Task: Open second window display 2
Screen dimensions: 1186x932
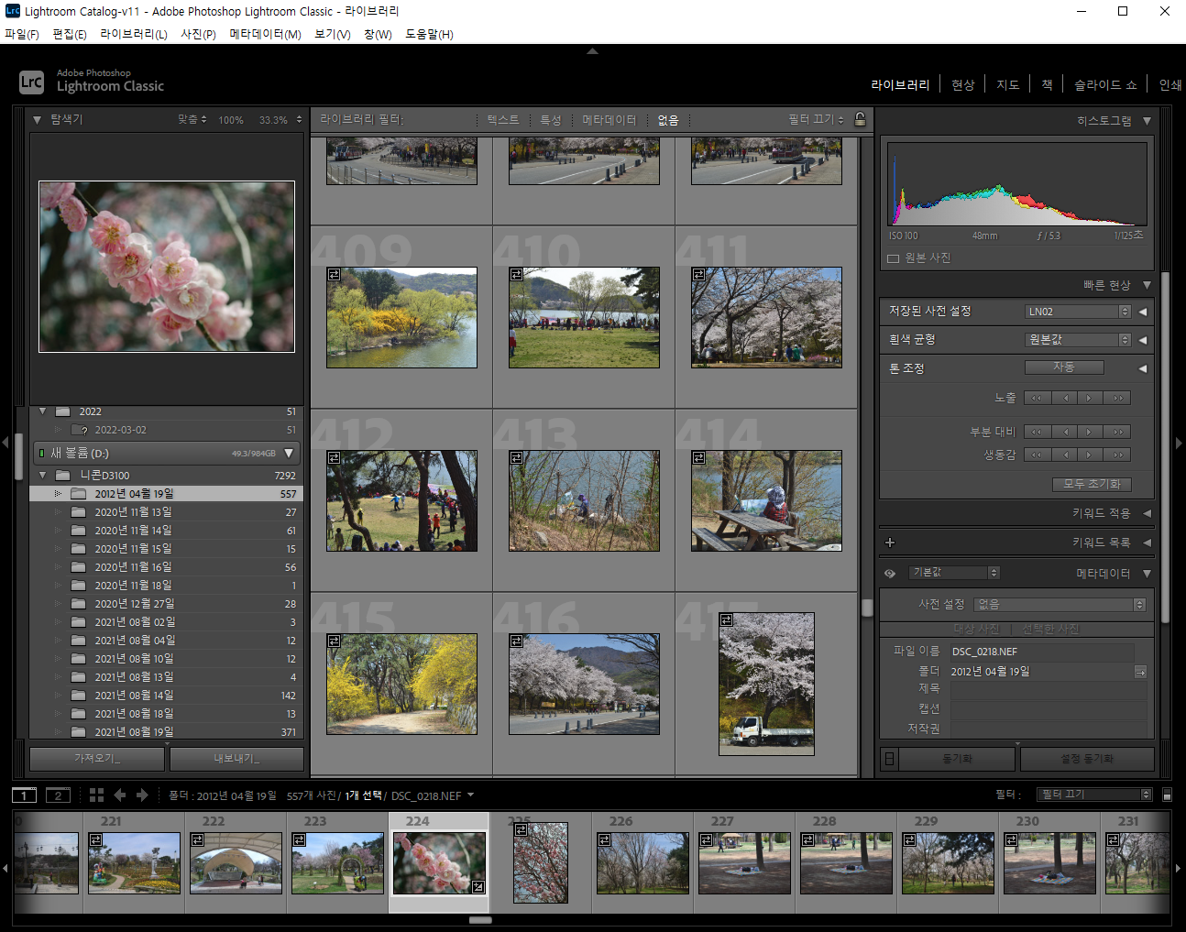Action: (x=58, y=795)
